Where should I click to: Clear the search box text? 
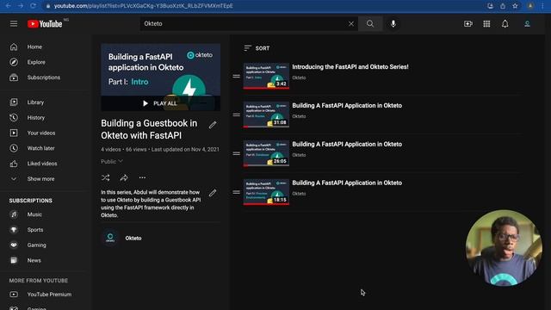351,23
